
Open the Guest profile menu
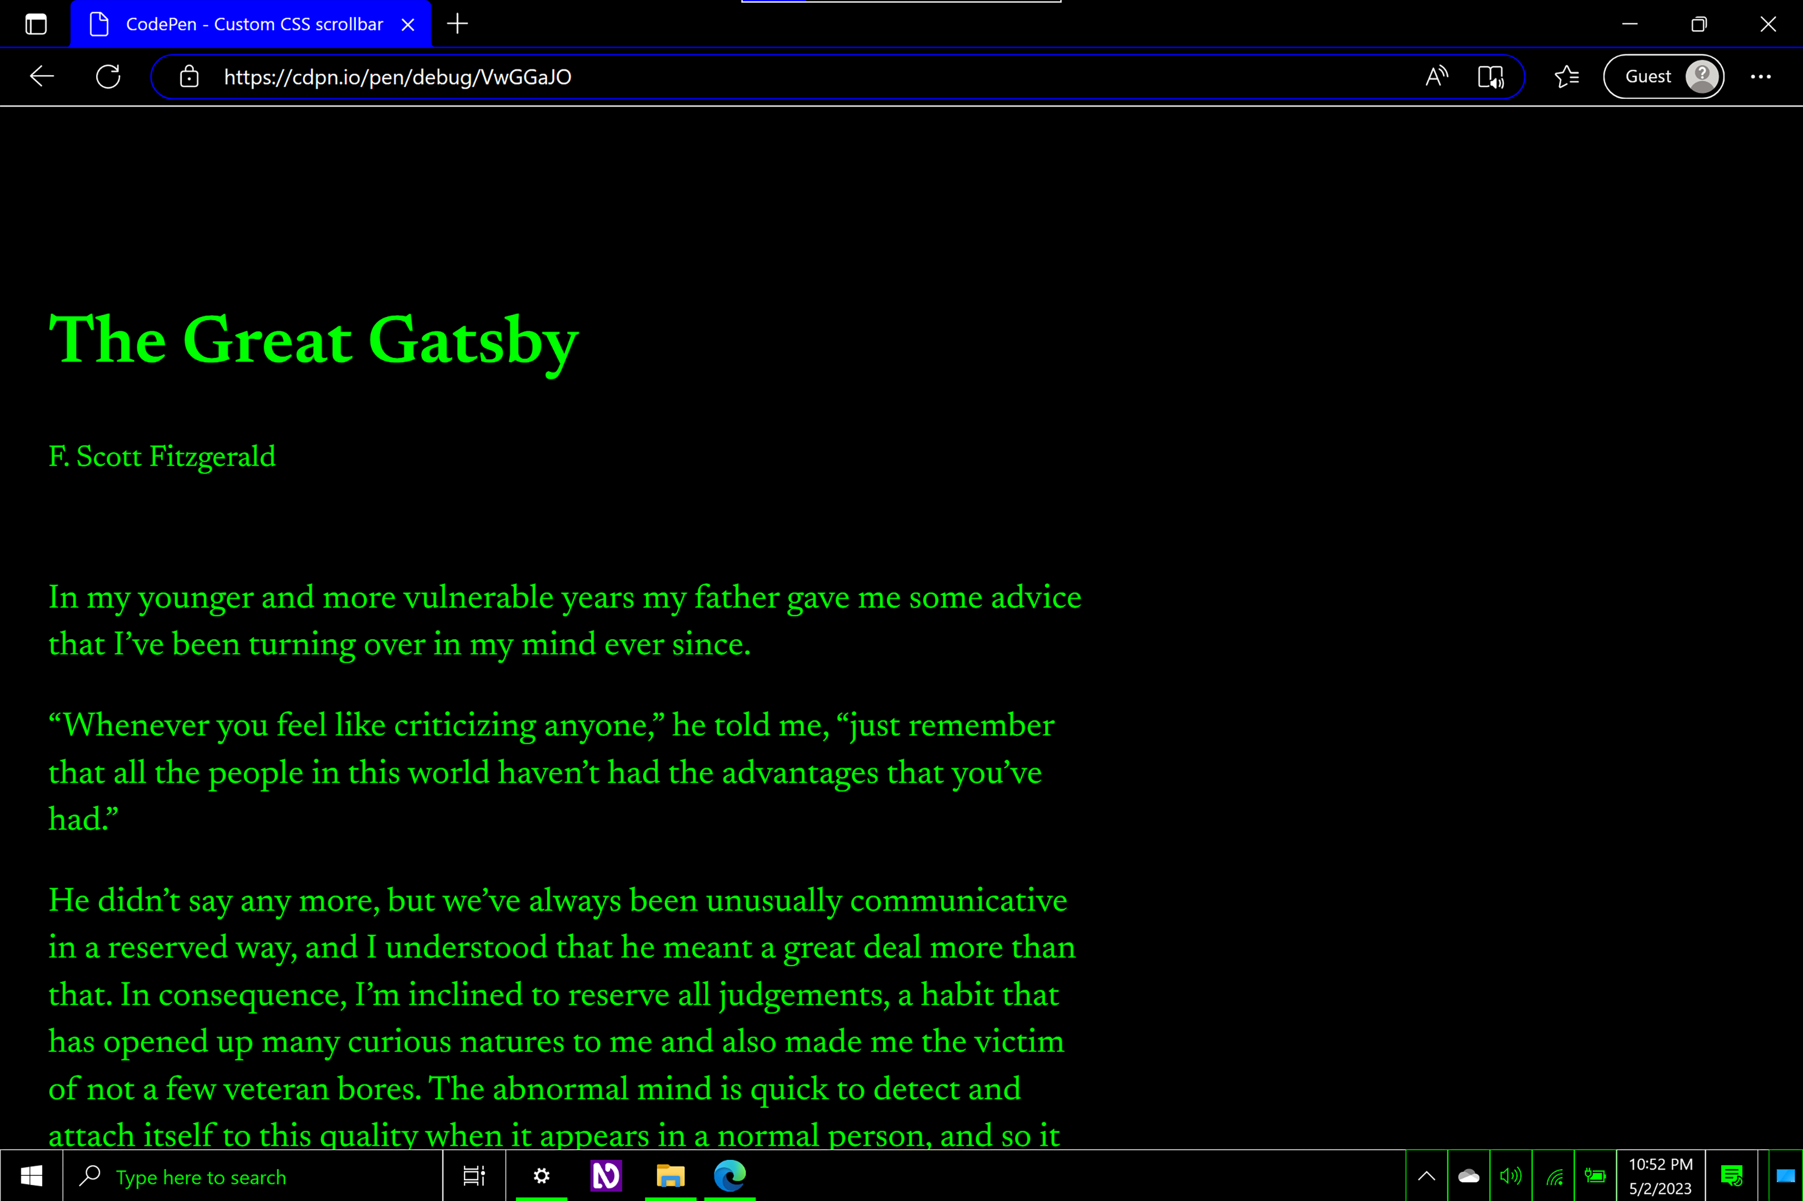point(1664,76)
